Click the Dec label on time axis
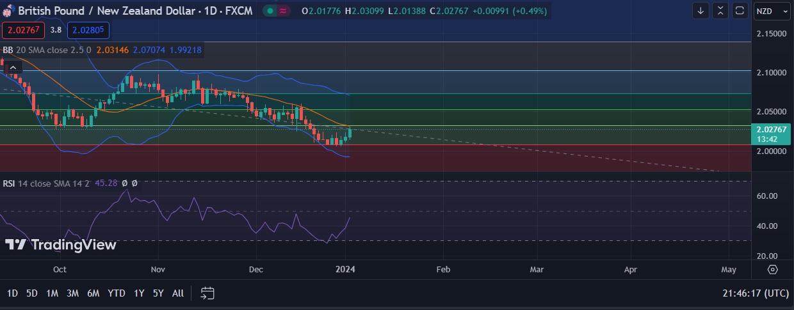The image size is (794, 310). (x=255, y=269)
